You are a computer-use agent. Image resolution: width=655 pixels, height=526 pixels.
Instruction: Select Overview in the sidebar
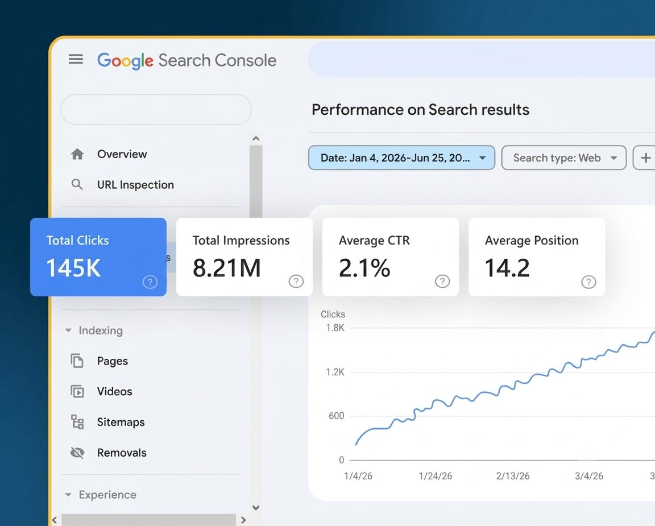tap(122, 154)
